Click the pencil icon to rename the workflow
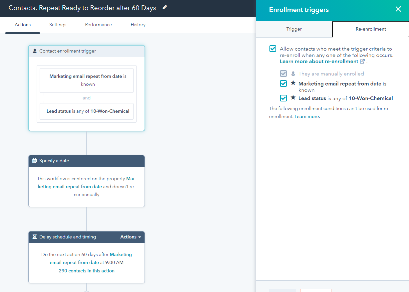 (x=164, y=8)
